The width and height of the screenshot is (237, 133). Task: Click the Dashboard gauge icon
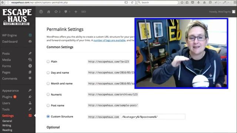30,41
